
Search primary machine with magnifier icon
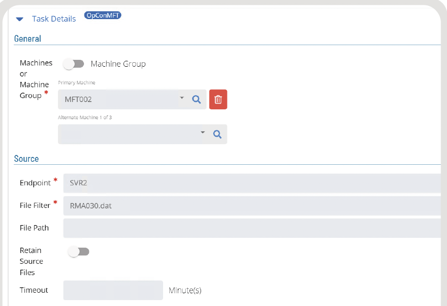click(196, 100)
